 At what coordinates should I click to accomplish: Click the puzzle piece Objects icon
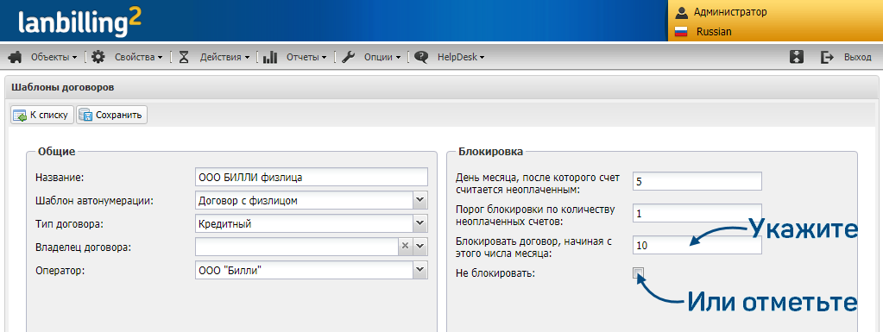pyautogui.click(x=16, y=57)
